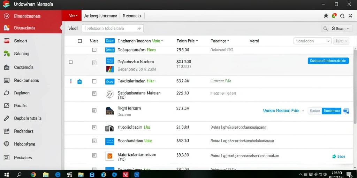Viewport: 357px width, 178px height.
Task: Tick the leftmost checkbox of Bngahekat Nodam
Action: point(71,62)
